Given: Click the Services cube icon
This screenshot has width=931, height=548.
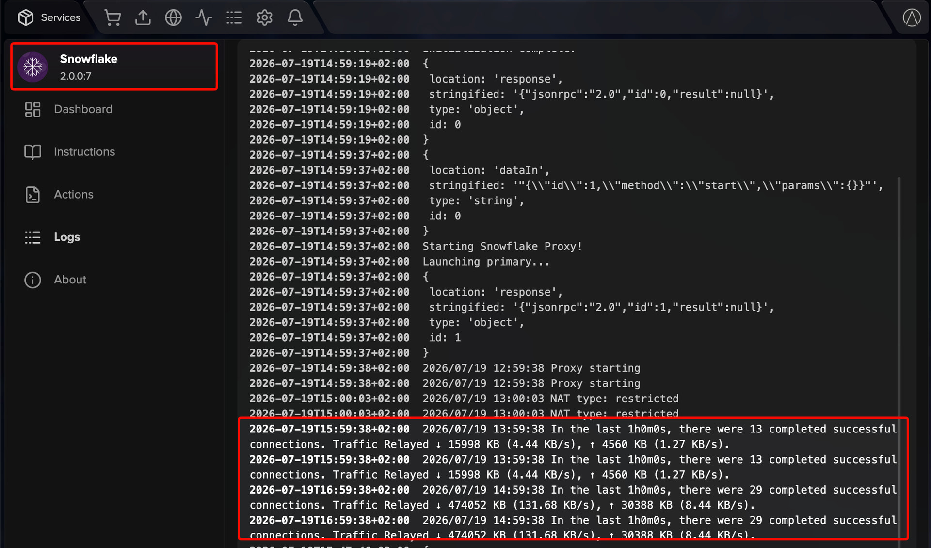Looking at the screenshot, I should point(26,17).
